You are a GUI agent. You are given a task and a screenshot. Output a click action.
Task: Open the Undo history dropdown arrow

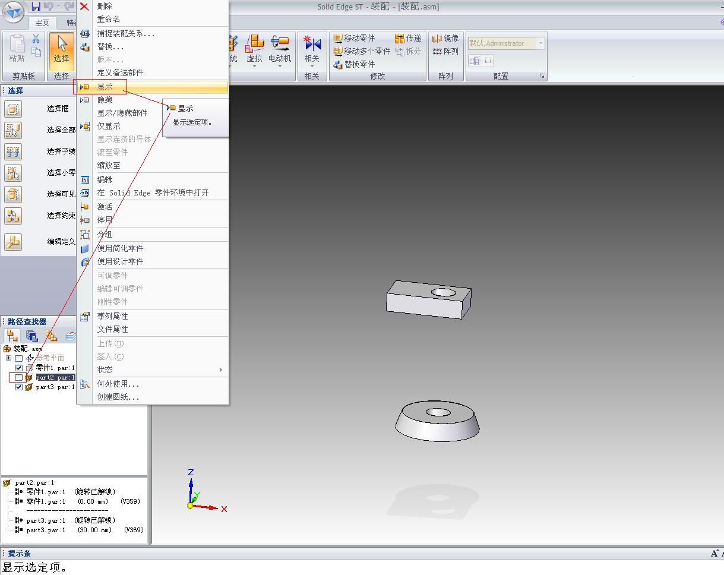click(x=58, y=7)
